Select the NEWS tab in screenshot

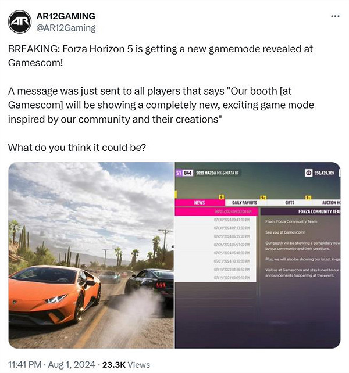tap(200, 202)
